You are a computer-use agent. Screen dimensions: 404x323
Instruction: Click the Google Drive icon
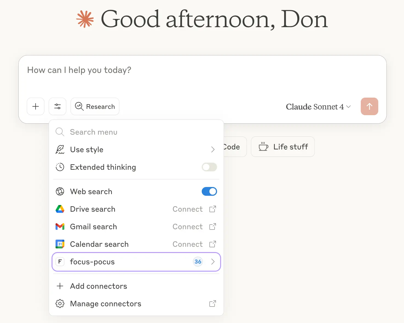(60, 209)
